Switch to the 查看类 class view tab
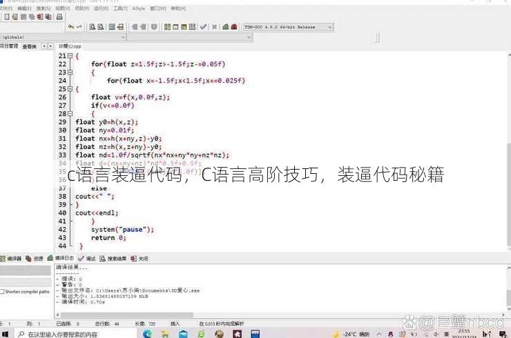Image resolution: width=511 pixels, height=338 pixels. point(29,47)
